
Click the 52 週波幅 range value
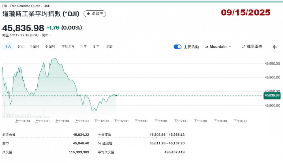(167, 143)
